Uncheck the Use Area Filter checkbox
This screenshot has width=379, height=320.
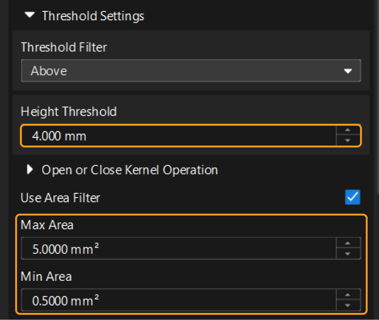(352, 198)
